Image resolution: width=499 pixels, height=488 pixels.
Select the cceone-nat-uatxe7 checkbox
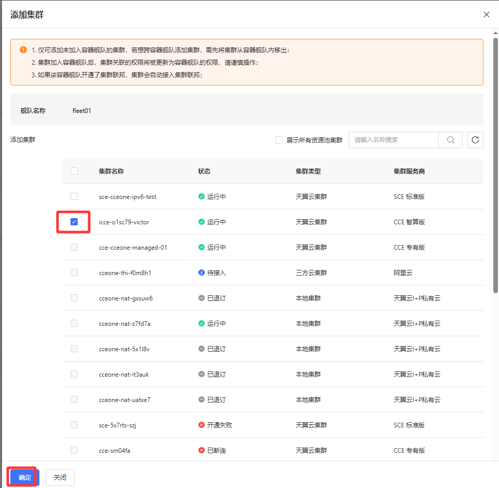74,399
